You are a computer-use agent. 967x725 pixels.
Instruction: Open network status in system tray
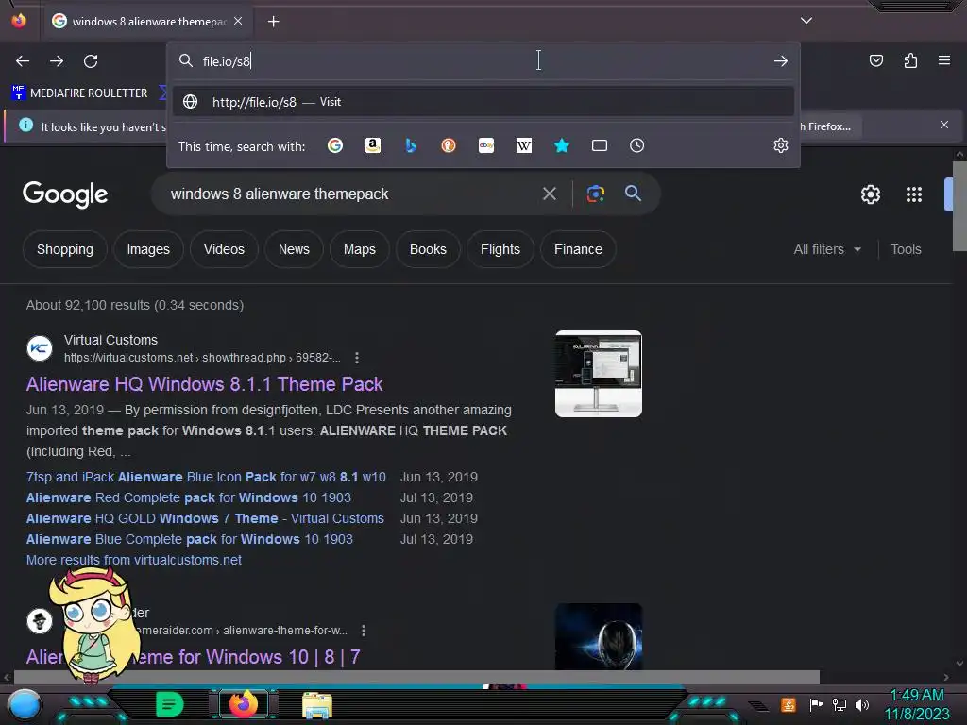(840, 704)
